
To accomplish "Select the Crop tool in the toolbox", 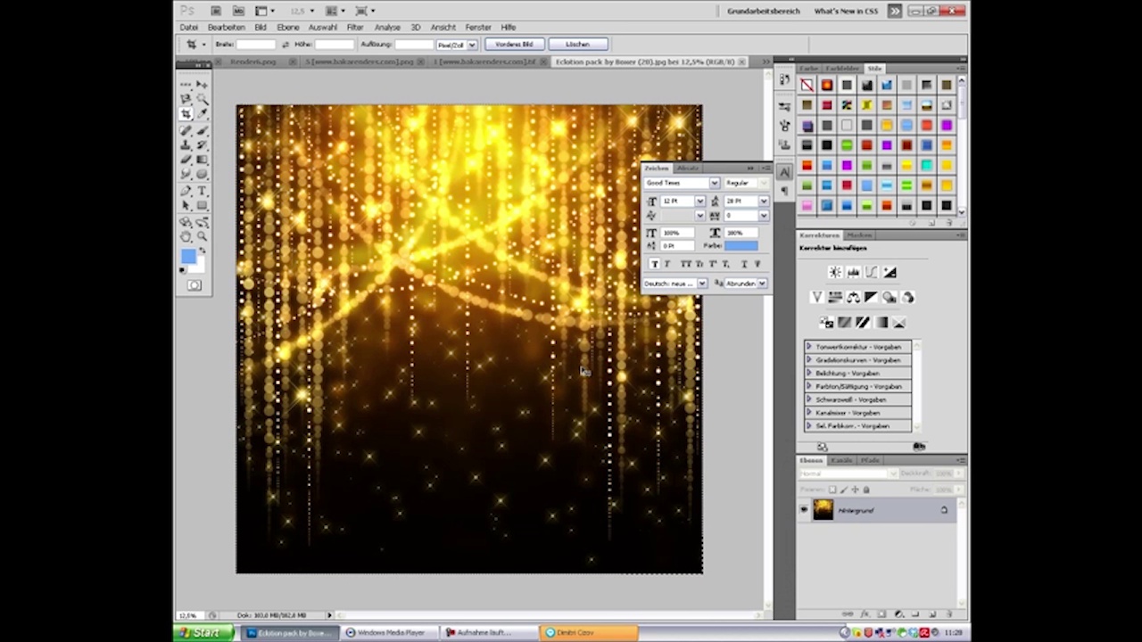I will (186, 114).
